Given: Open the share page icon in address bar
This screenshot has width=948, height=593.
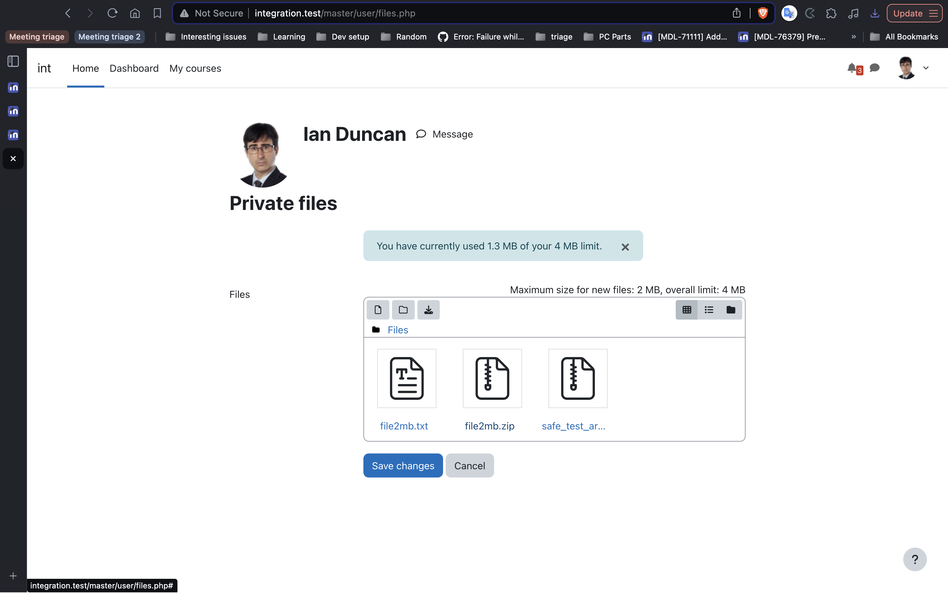Looking at the screenshot, I should click(737, 13).
